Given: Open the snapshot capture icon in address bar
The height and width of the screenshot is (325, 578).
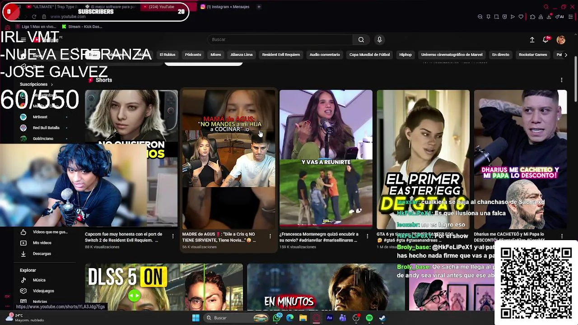Looking at the screenshot, I should 496,17.
